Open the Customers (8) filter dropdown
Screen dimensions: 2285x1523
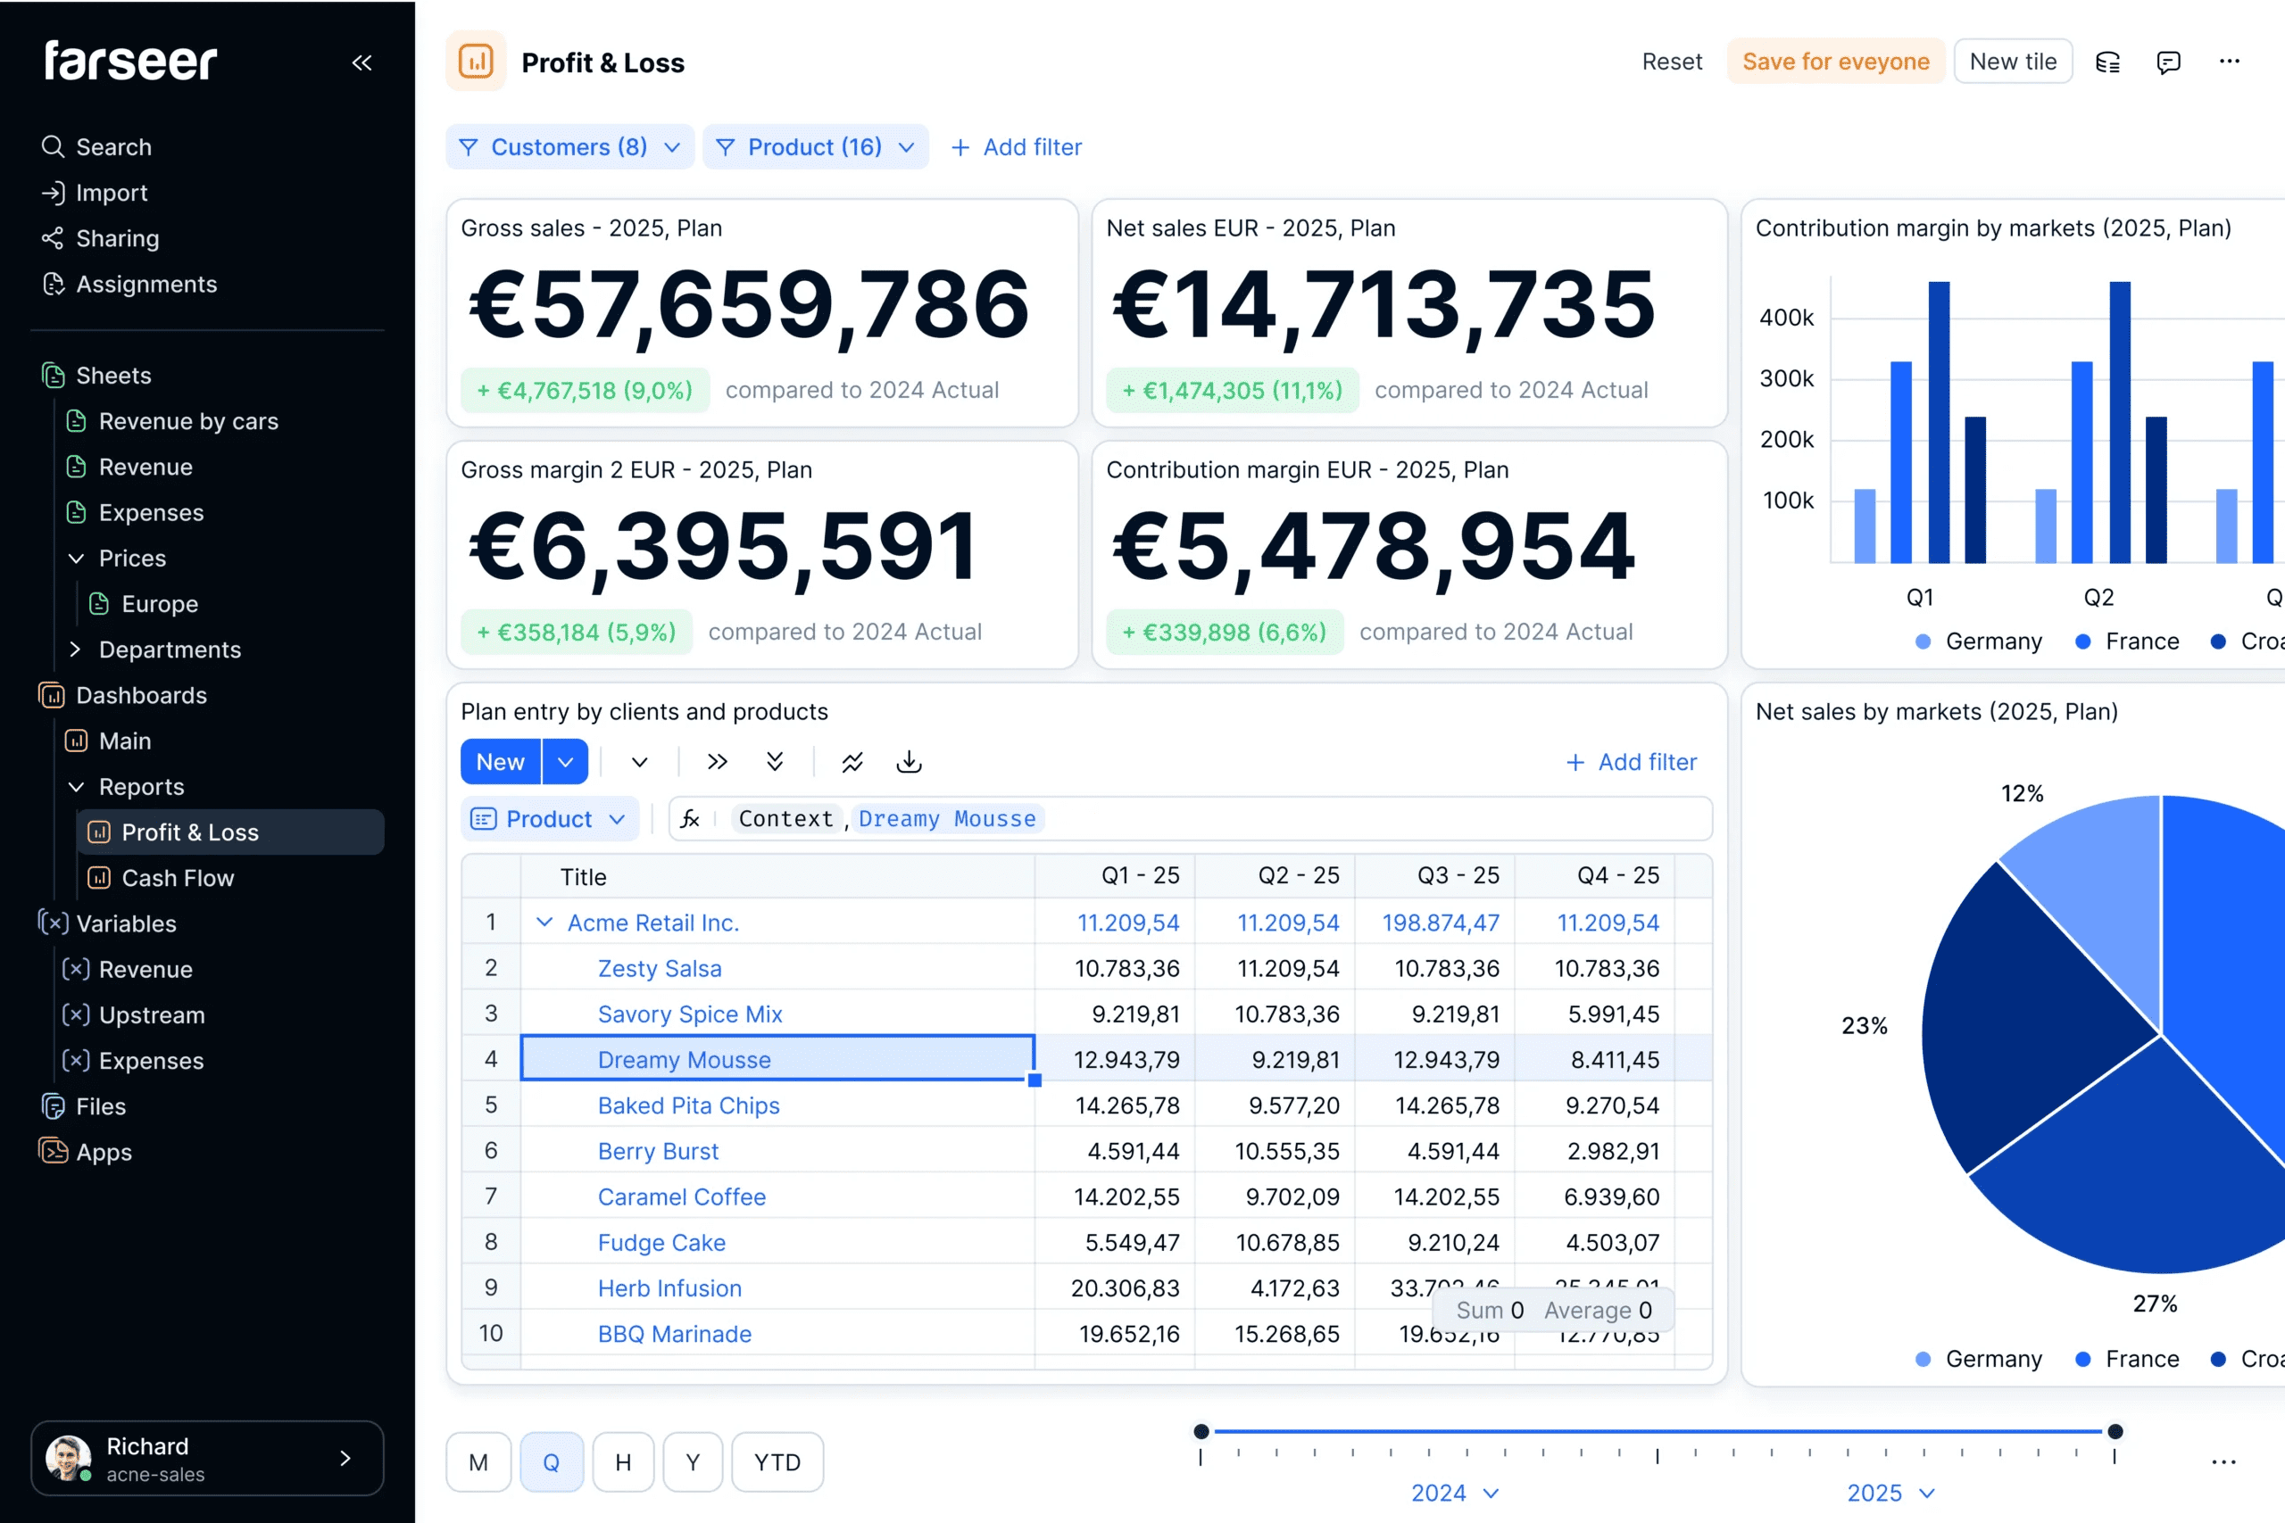point(569,146)
